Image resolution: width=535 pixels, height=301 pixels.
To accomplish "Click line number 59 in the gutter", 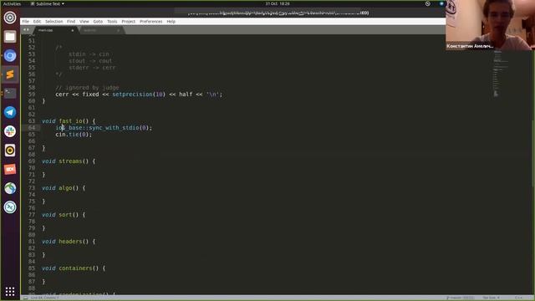I will (x=32, y=94).
